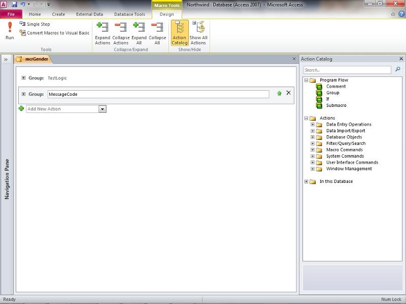The image size is (406, 304).
Task: Click the Access application icon in title bar
Action: [x=4, y=5]
